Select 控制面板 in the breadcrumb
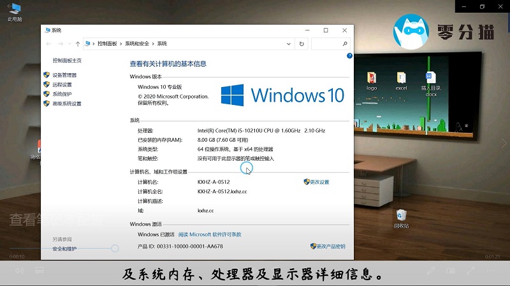The image size is (510, 286). click(x=107, y=44)
